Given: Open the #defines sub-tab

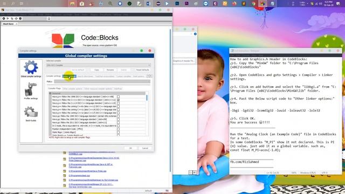Looking at the screenshot, I should (x=118, y=88).
